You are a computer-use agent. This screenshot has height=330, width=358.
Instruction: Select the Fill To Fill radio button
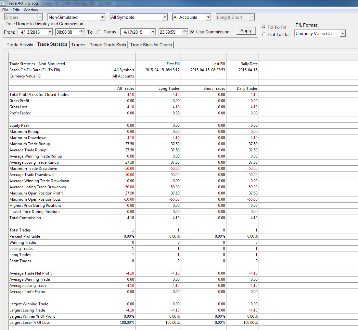coord(264,27)
